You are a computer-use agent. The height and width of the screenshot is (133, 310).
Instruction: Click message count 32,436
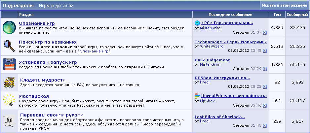[x=297, y=28]
